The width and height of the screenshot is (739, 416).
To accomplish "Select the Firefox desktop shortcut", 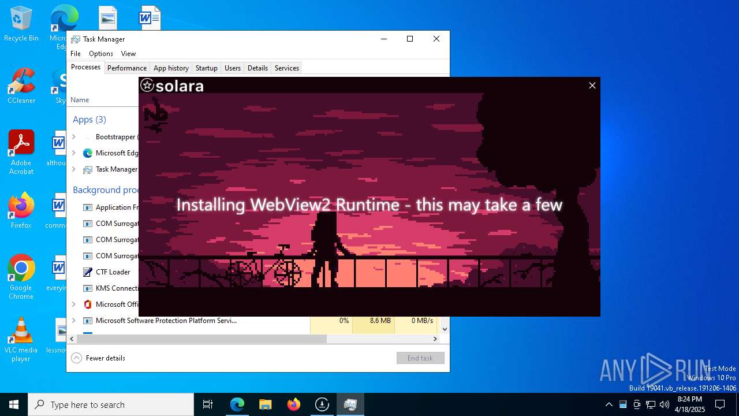I will click(21, 211).
